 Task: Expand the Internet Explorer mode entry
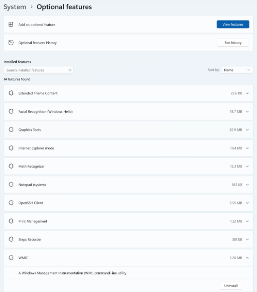click(247, 148)
